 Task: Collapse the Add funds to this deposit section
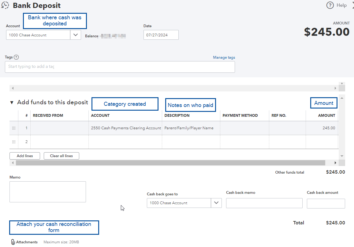pyautogui.click(x=12, y=103)
